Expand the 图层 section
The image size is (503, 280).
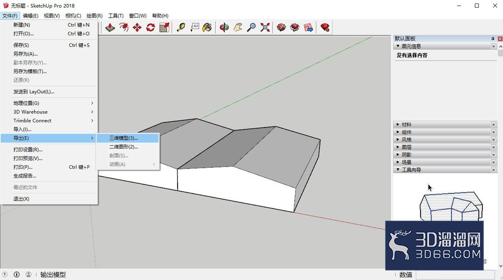pos(398,147)
